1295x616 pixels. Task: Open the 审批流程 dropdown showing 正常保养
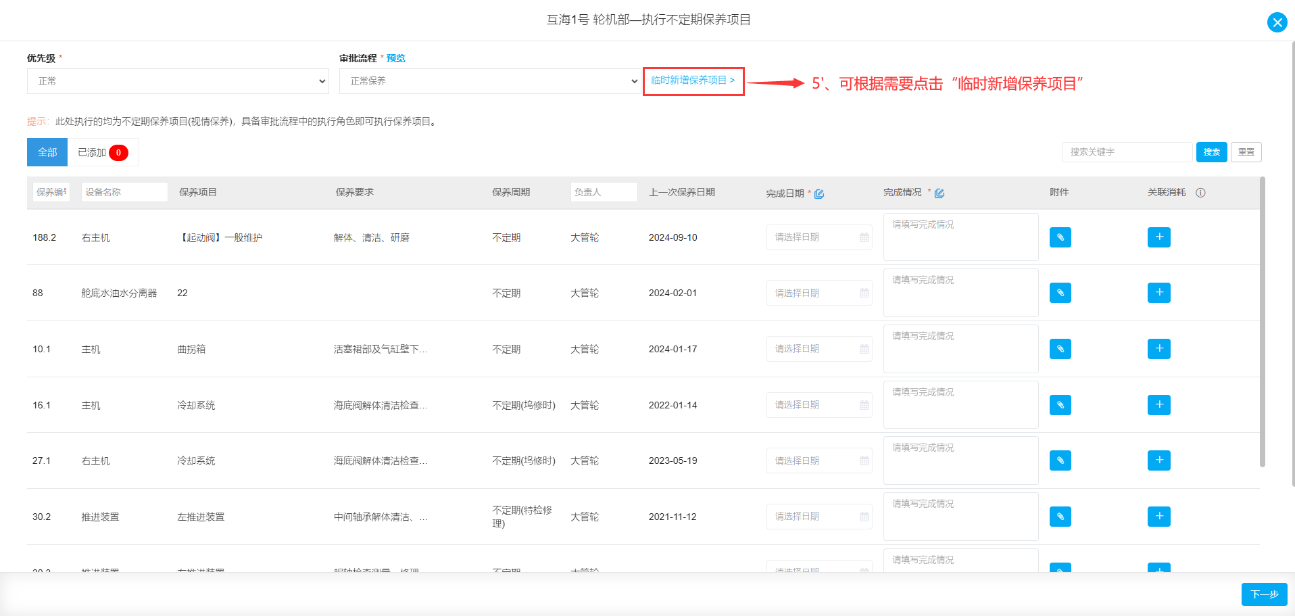(490, 81)
